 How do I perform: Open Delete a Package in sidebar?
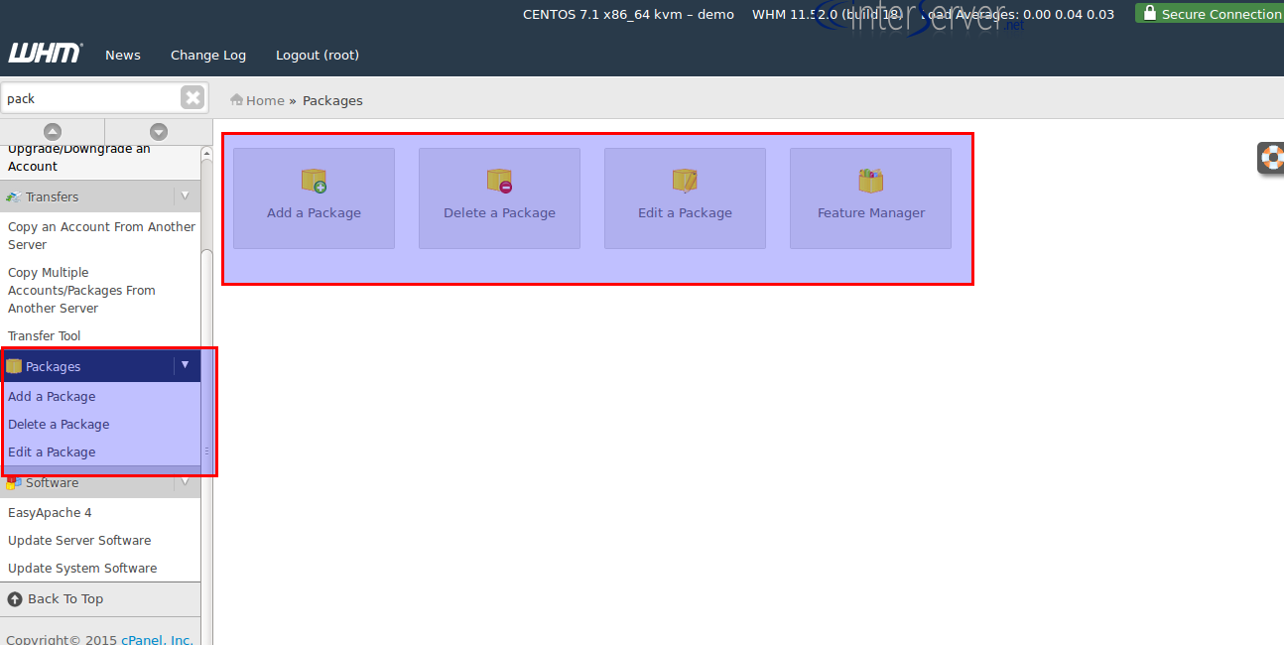(59, 424)
